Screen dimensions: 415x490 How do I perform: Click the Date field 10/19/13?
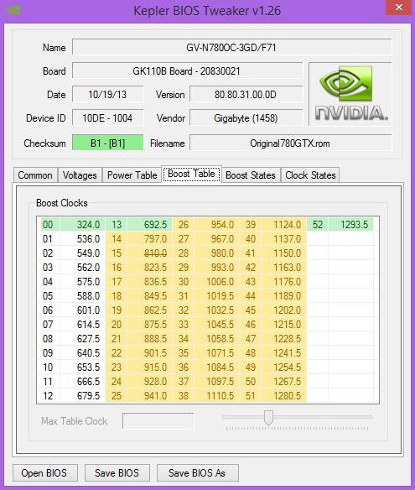[x=107, y=94]
